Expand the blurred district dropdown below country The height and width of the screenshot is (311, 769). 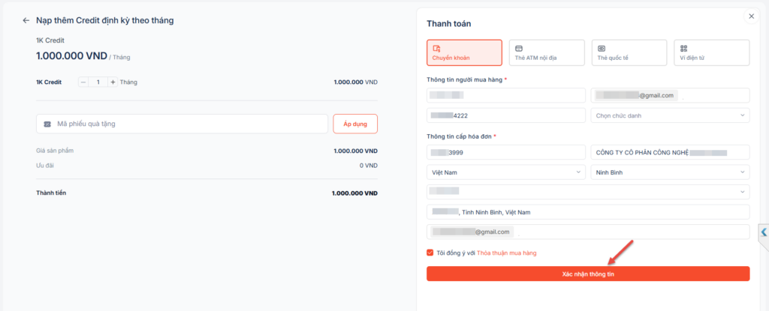tap(588, 192)
